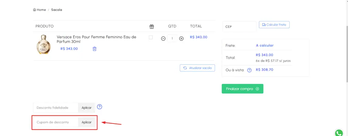Open help icon beside fidelidade discount
Viewport: 348px width, 136px height.
click(x=100, y=107)
